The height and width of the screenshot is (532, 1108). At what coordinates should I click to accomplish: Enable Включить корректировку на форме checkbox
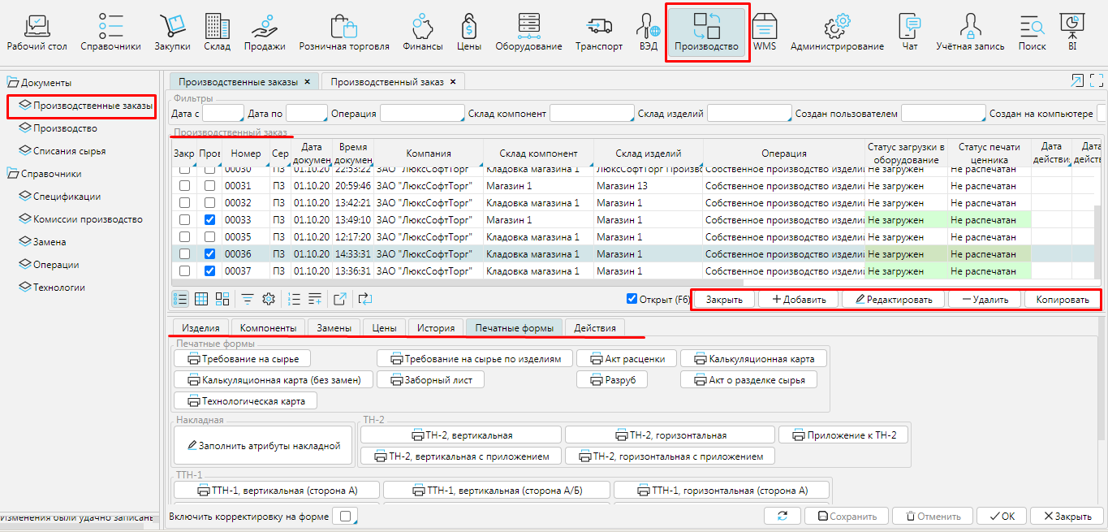tap(346, 517)
